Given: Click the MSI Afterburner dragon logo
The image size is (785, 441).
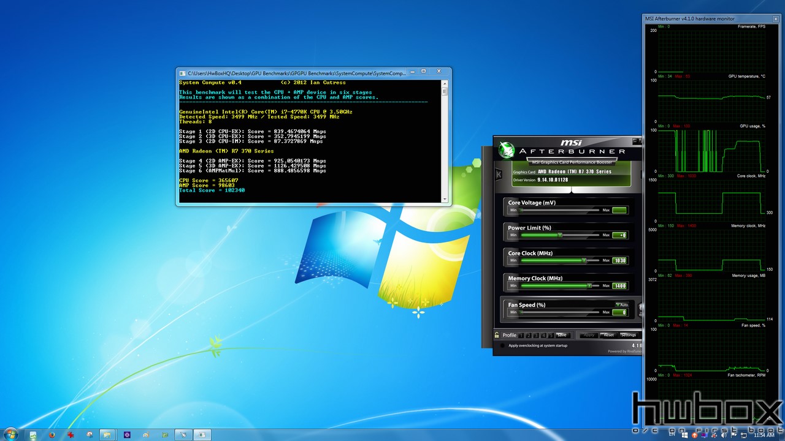Looking at the screenshot, I should (x=507, y=150).
